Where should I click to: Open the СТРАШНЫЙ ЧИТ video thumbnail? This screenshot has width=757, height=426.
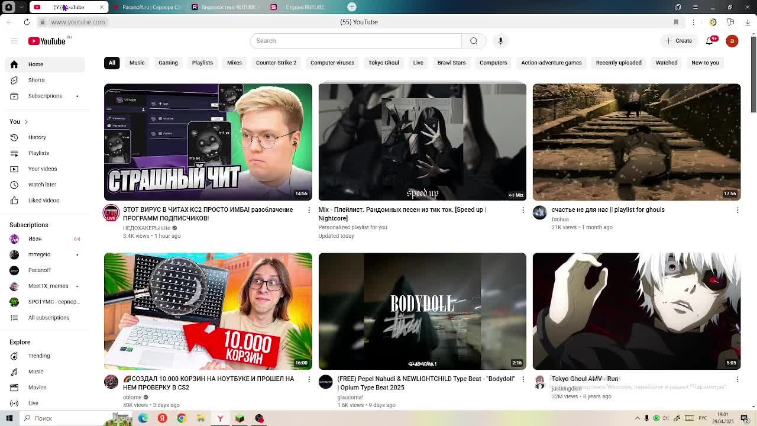[x=208, y=142]
